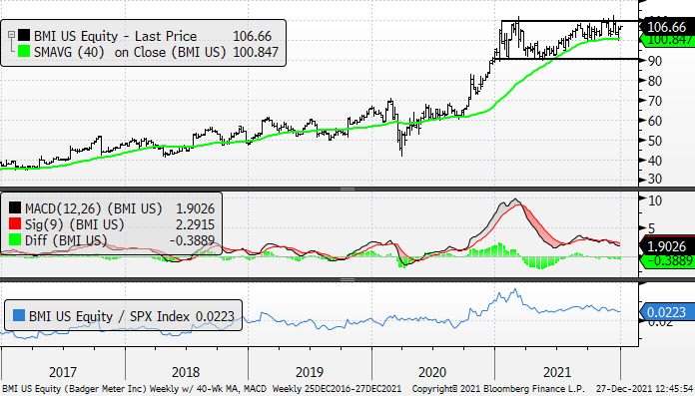This screenshot has width=695, height=396.
Task: Click the chart title 'BMI US Equity (Badger Meter Inc)'
Action: tap(74, 389)
